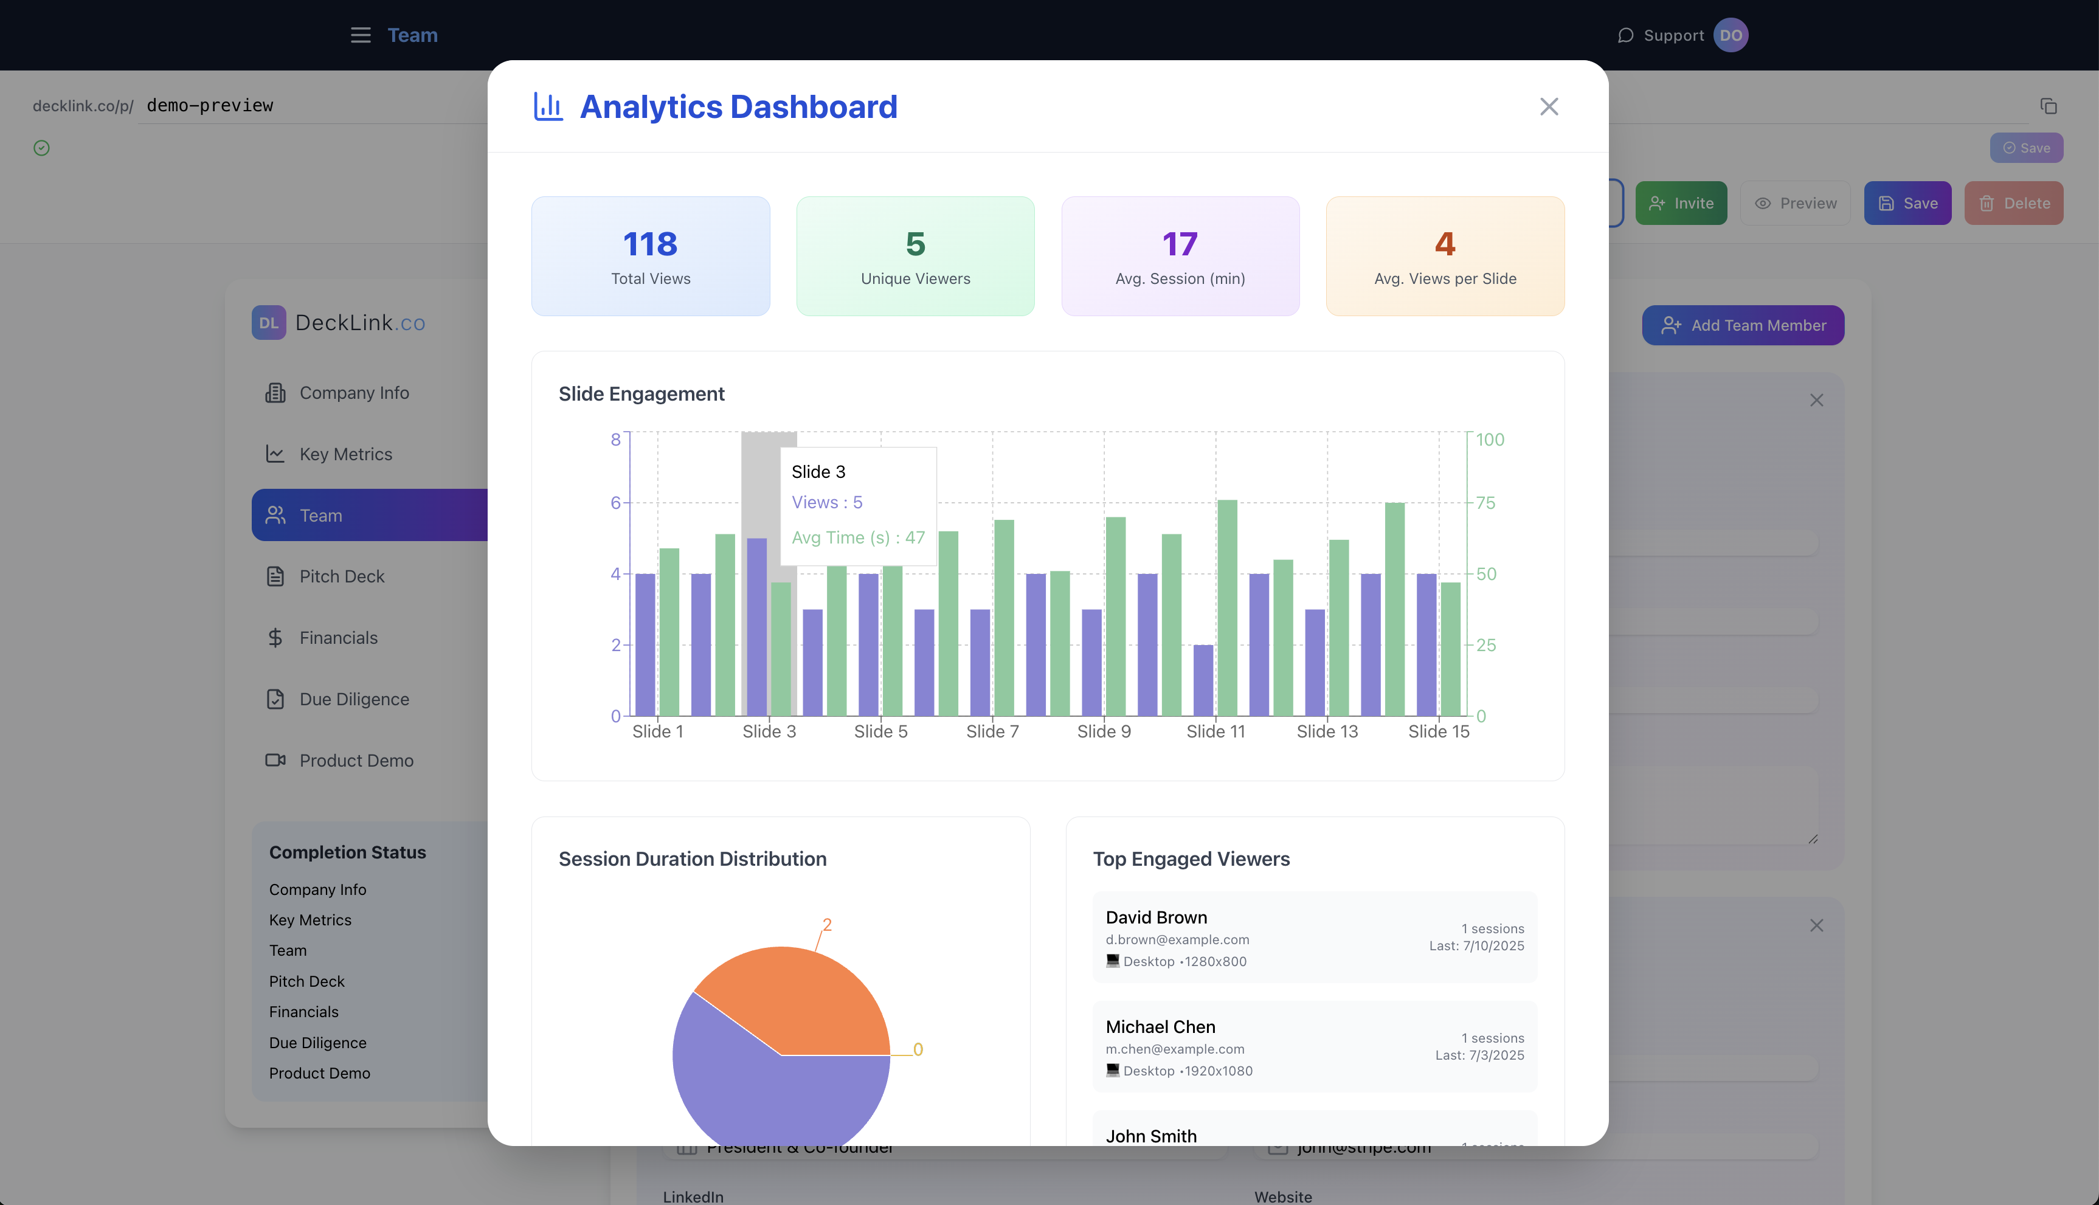Viewport: 2099px width, 1205px height.
Task: Click the blue Save button
Action: coord(1907,203)
